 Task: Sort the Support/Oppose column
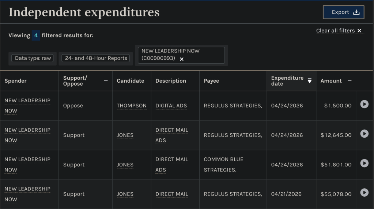coord(106,81)
